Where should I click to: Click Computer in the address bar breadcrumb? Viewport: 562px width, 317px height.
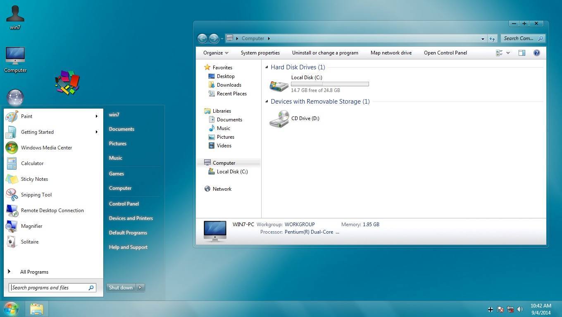click(x=253, y=38)
